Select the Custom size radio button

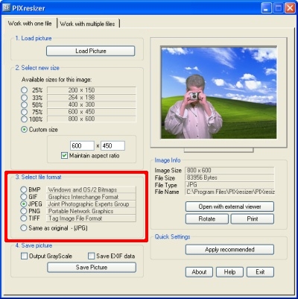24,130
